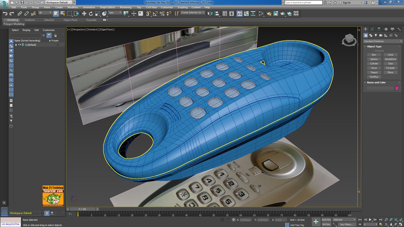Image resolution: width=404 pixels, height=227 pixels.
Task: Click the magenta object color swatch
Action: click(397, 88)
